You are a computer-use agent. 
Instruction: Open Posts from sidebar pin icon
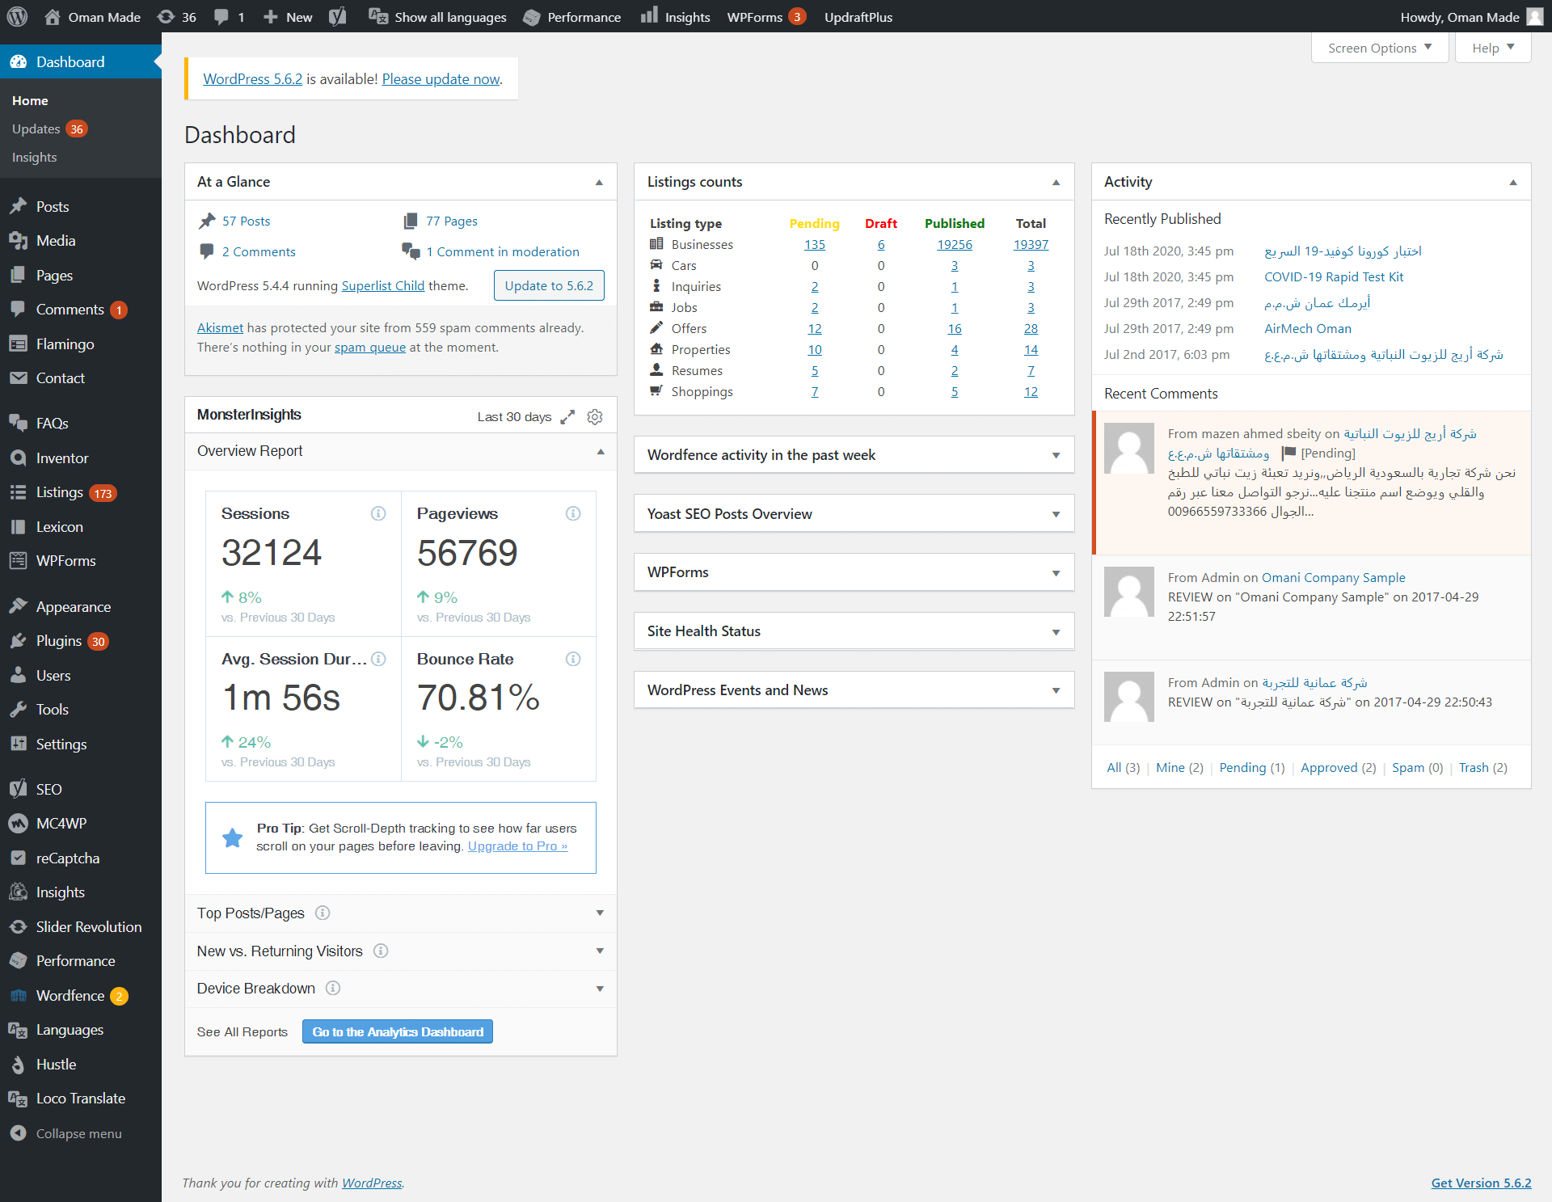[x=18, y=207]
